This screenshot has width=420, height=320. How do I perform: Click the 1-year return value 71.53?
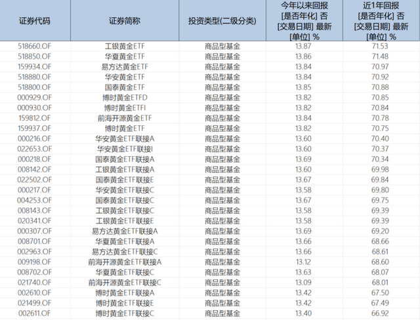(380, 47)
